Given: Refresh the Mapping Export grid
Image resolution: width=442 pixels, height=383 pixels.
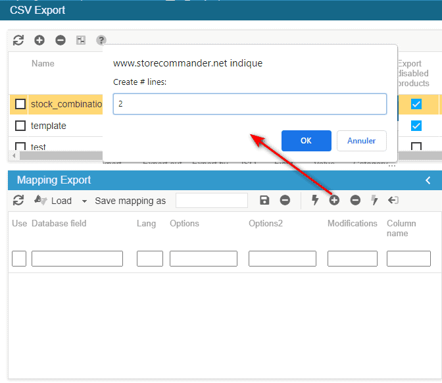Looking at the screenshot, I should coord(18,201).
